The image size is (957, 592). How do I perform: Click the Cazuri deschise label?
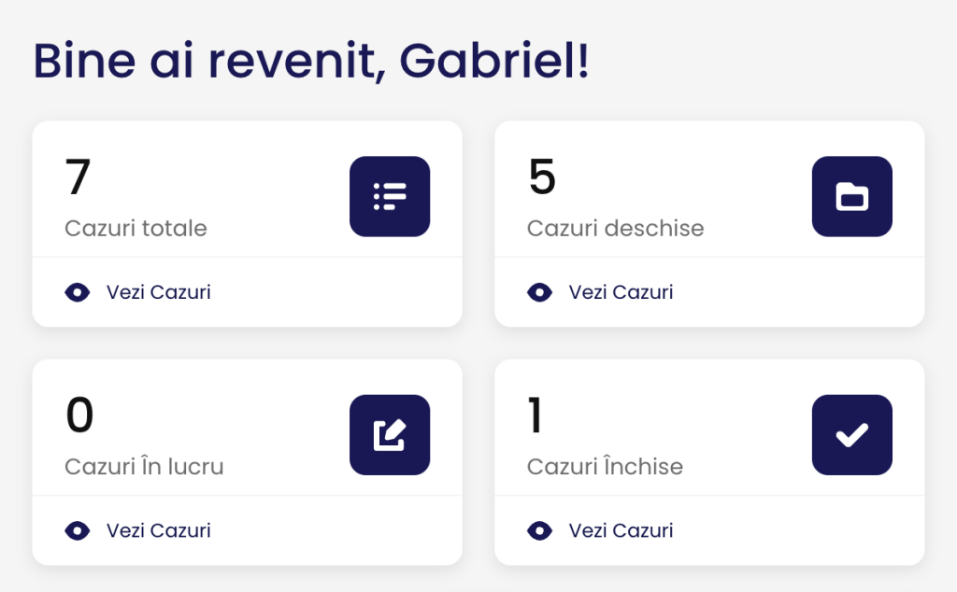(x=615, y=228)
